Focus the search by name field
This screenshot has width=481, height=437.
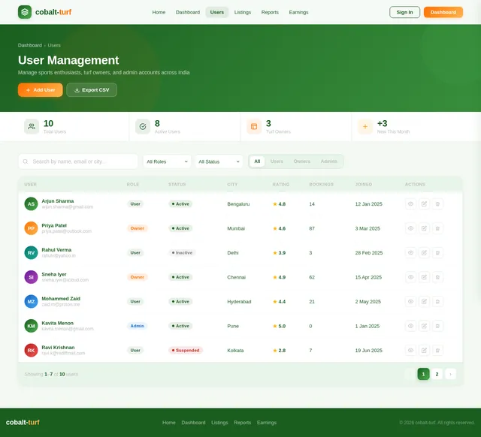[78, 161]
